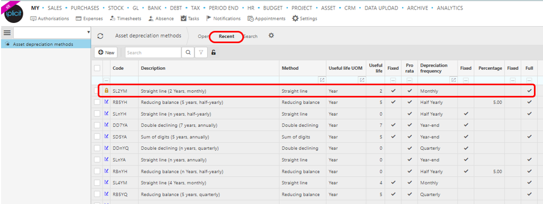Switch to the Recent tab
This screenshot has width=543, height=204.
(226, 36)
